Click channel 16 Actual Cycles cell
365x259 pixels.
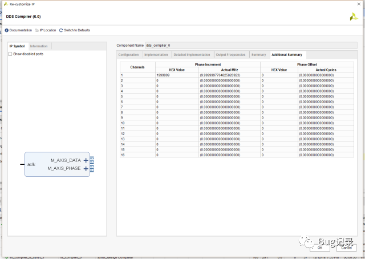(x=326, y=155)
